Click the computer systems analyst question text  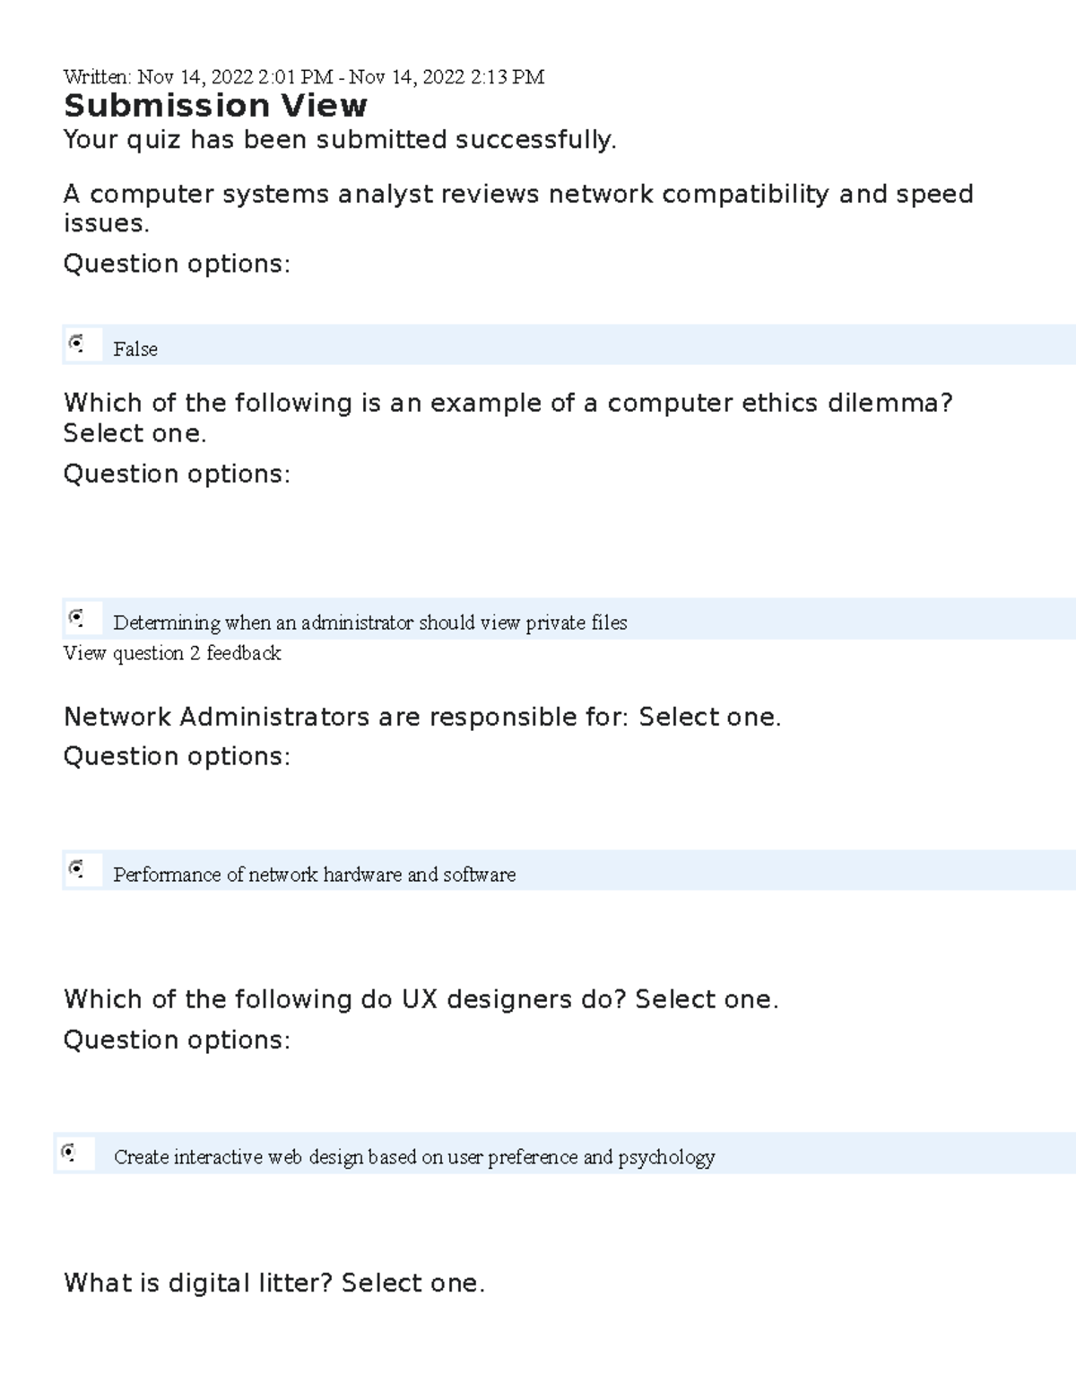518,207
